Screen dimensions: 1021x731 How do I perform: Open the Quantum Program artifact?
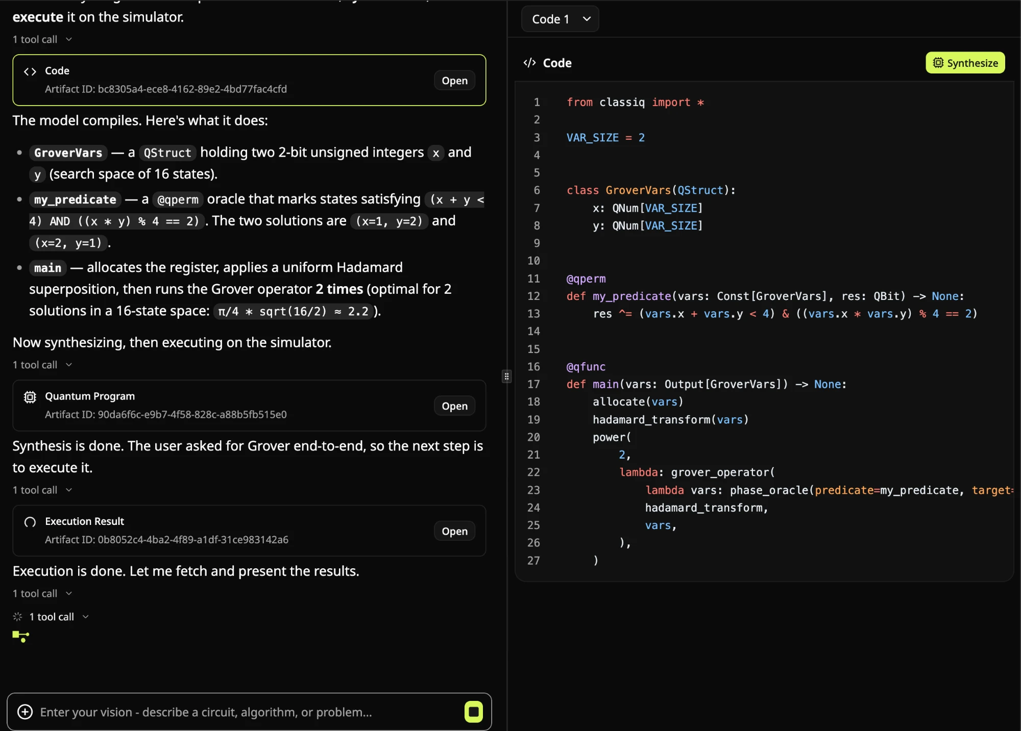(x=454, y=406)
